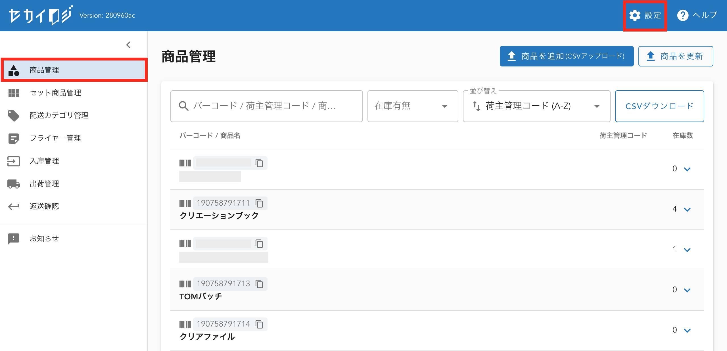The height and width of the screenshot is (351, 727).
Task: Open the 並び替え sort dropdown
Action: [x=536, y=106]
